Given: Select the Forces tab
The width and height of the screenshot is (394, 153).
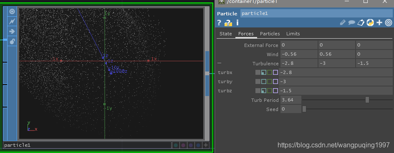Looking at the screenshot, I should (246, 34).
